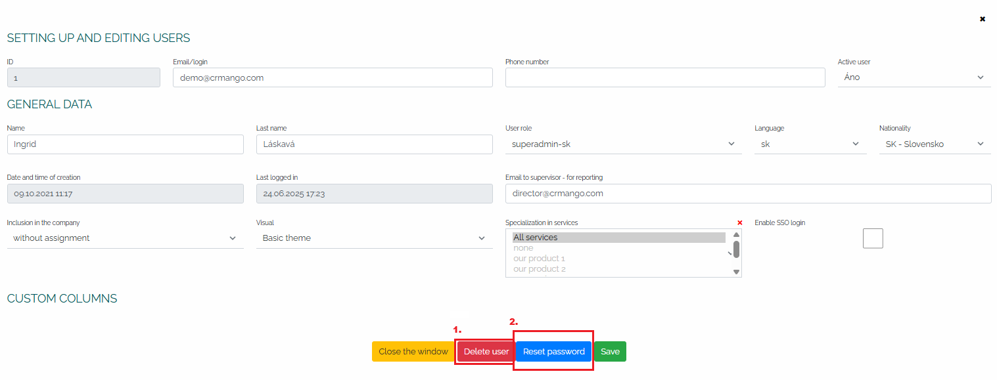Open the Inclusion in the company dropdown
The image size is (997, 380).
[x=125, y=238]
